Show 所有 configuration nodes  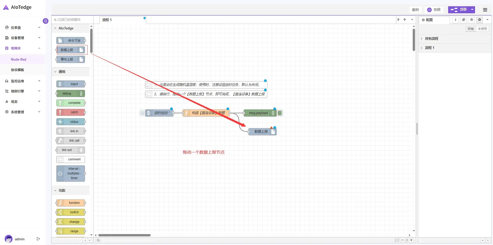[471, 29]
